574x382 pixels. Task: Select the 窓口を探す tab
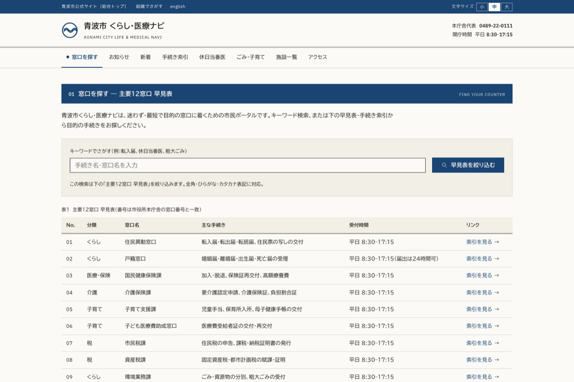point(82,57)
